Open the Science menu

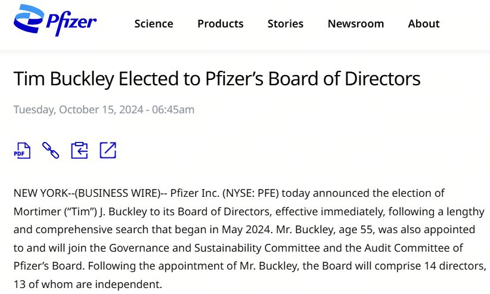[154, 24]
